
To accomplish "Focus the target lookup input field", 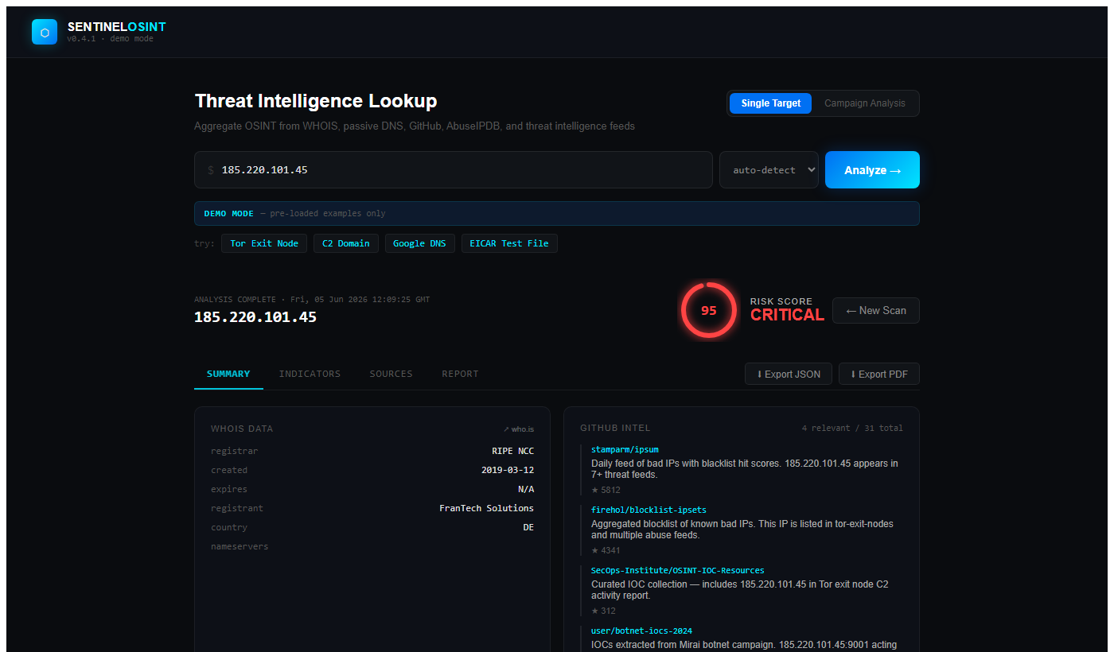I will [x=454, y=170].
